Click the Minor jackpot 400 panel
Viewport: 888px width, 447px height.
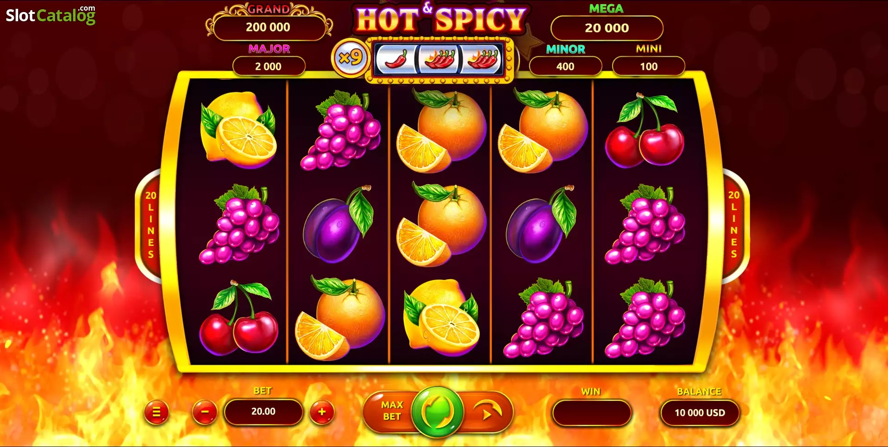(x=565, y=66)
